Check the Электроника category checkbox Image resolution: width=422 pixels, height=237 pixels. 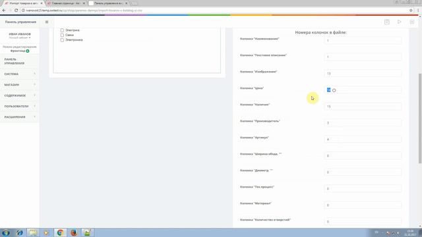62,39
